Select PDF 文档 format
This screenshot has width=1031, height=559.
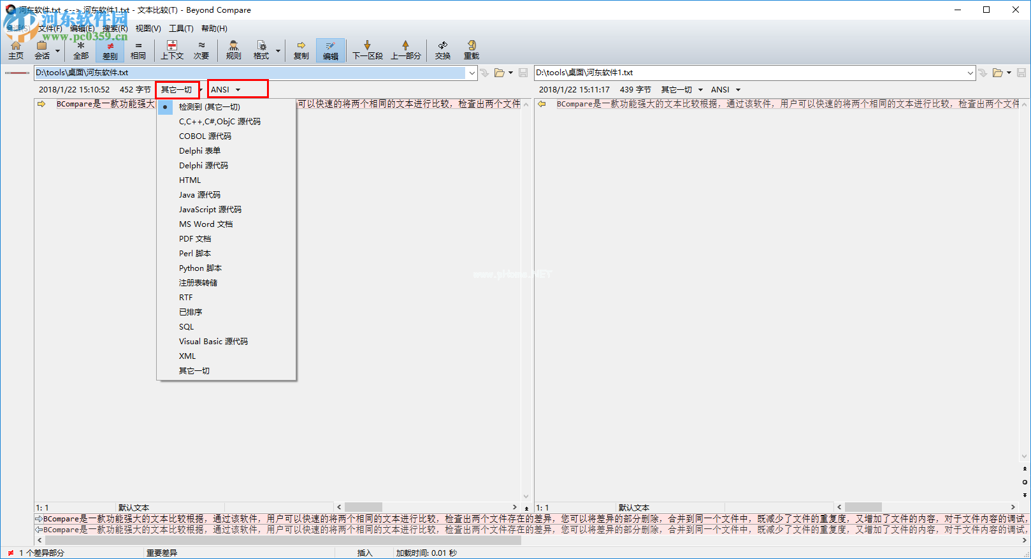click(226, 239)
